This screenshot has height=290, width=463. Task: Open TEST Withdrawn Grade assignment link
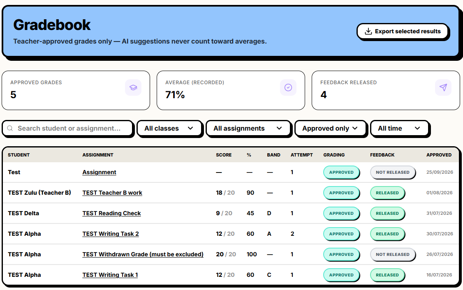[x=143, y=254]
